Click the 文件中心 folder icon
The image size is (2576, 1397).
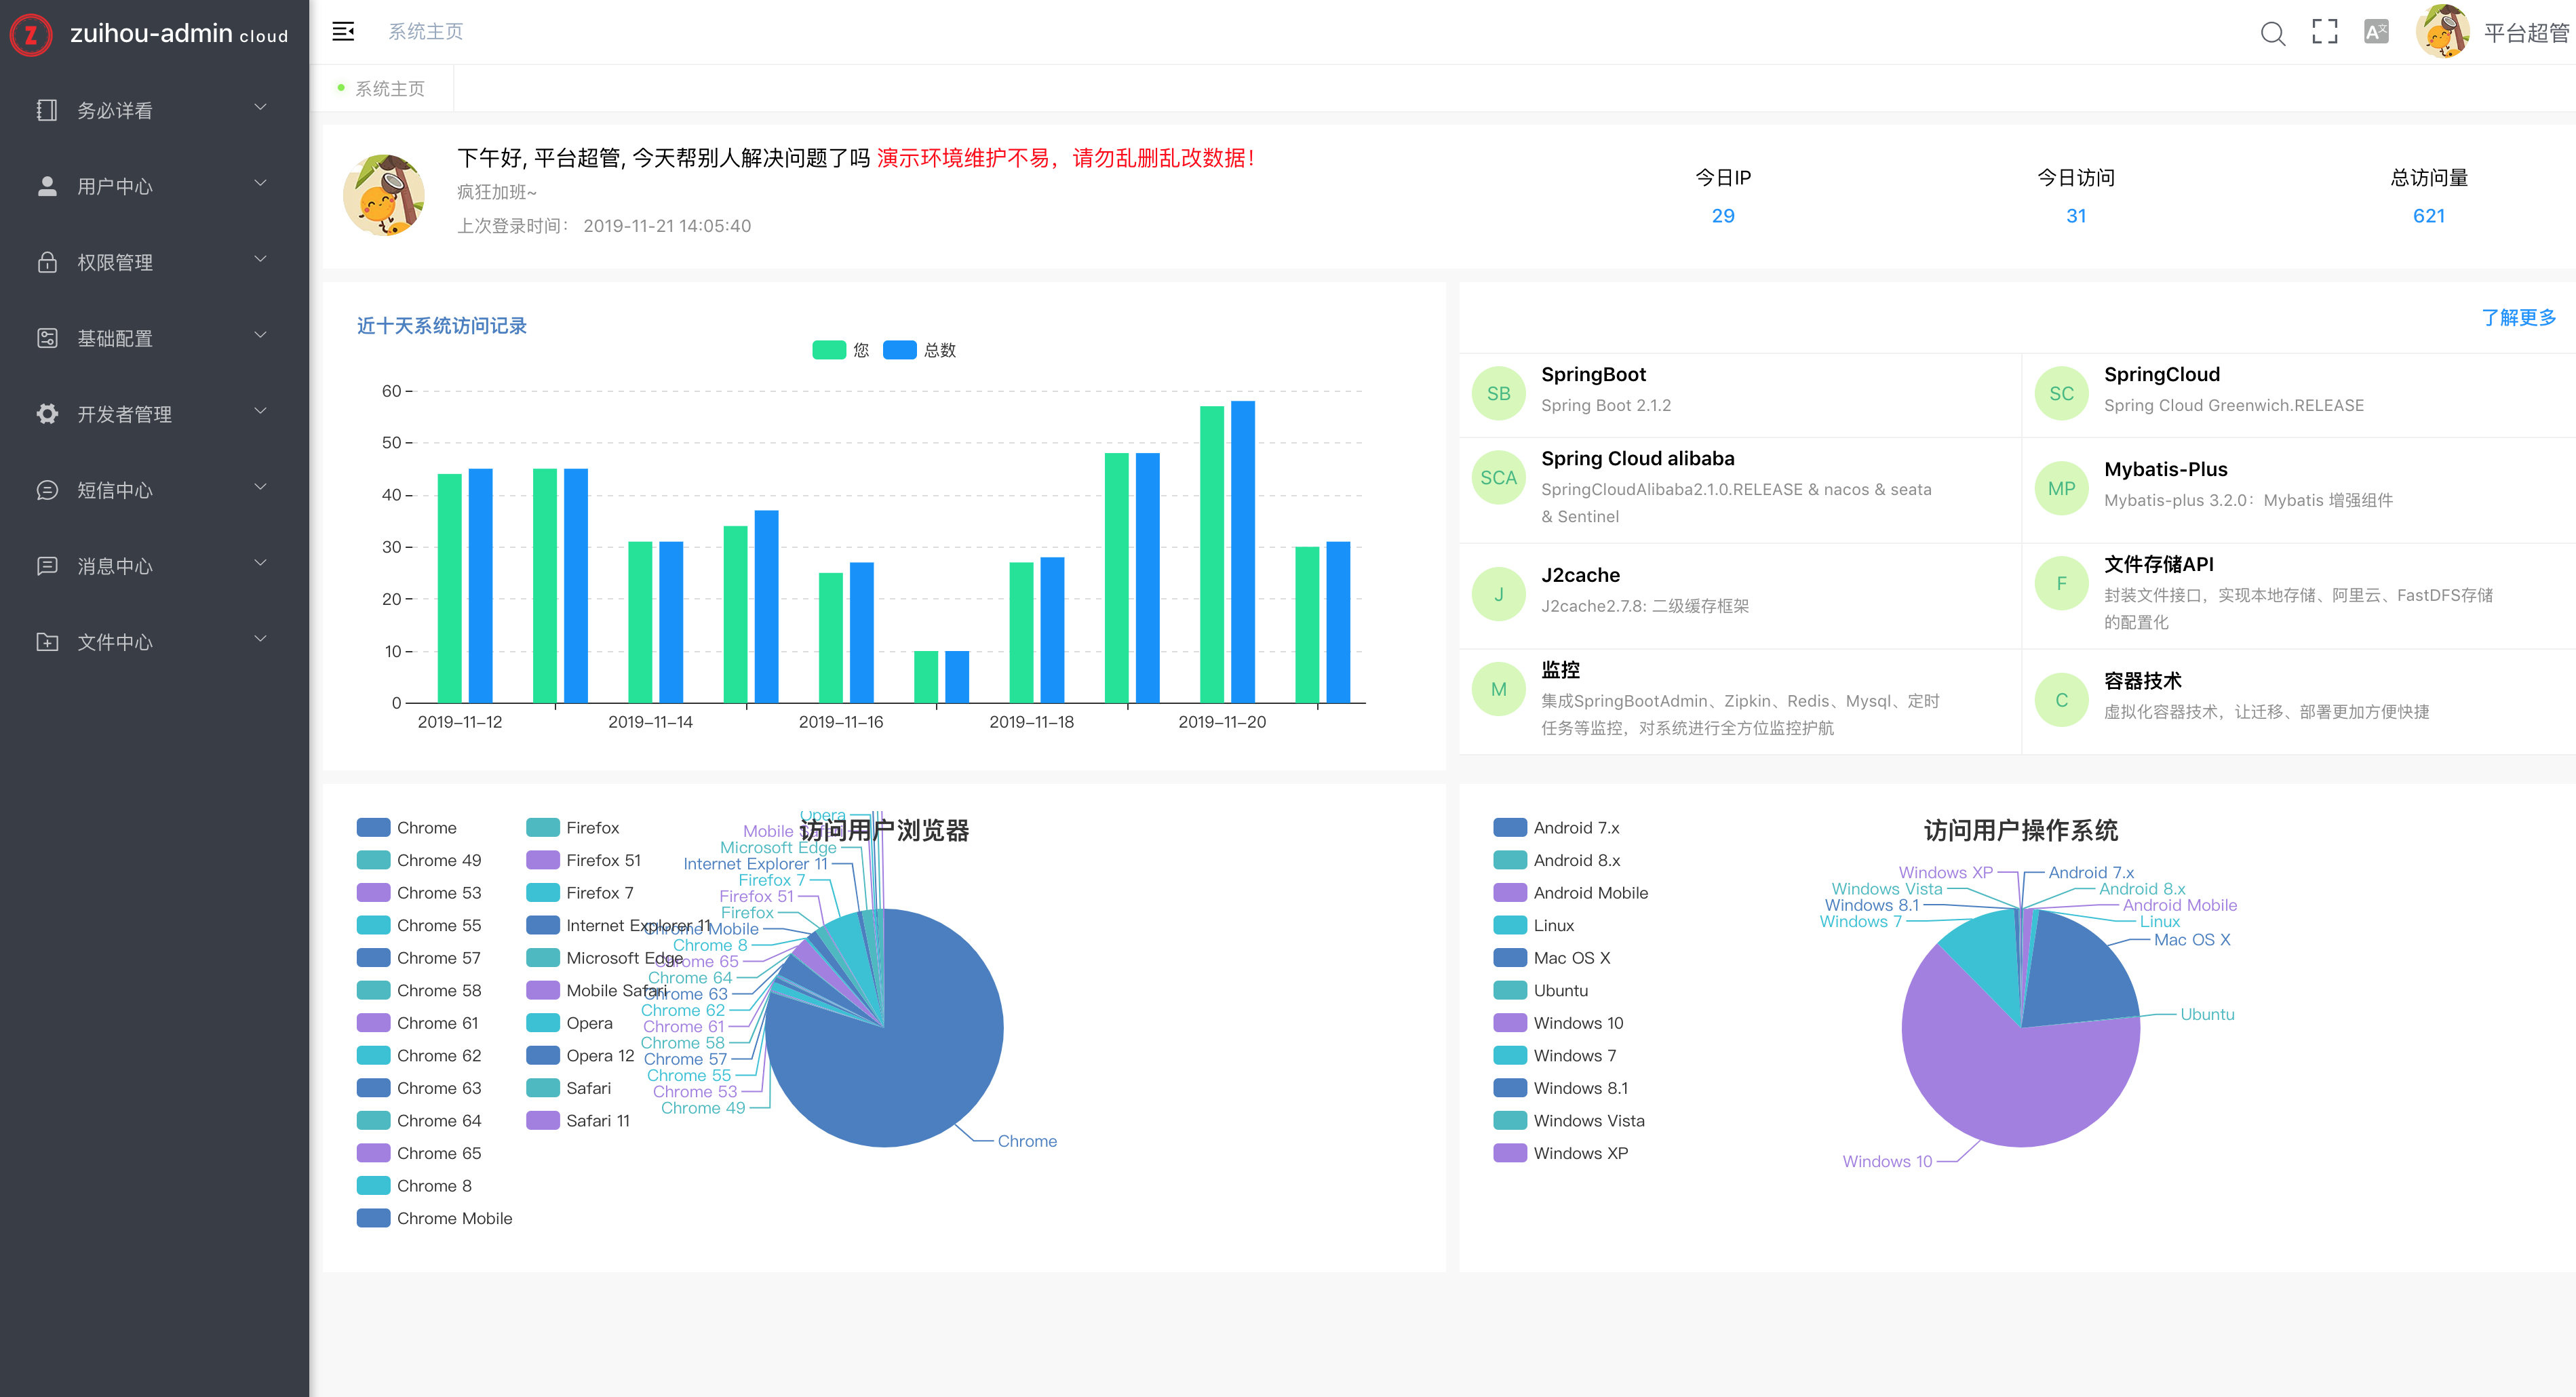(47, 642)
